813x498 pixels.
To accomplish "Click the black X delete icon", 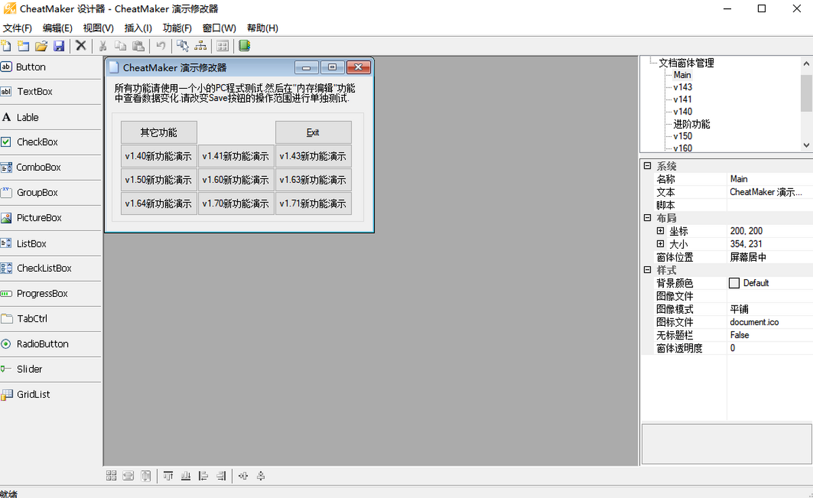I will [x=81, y=45].
